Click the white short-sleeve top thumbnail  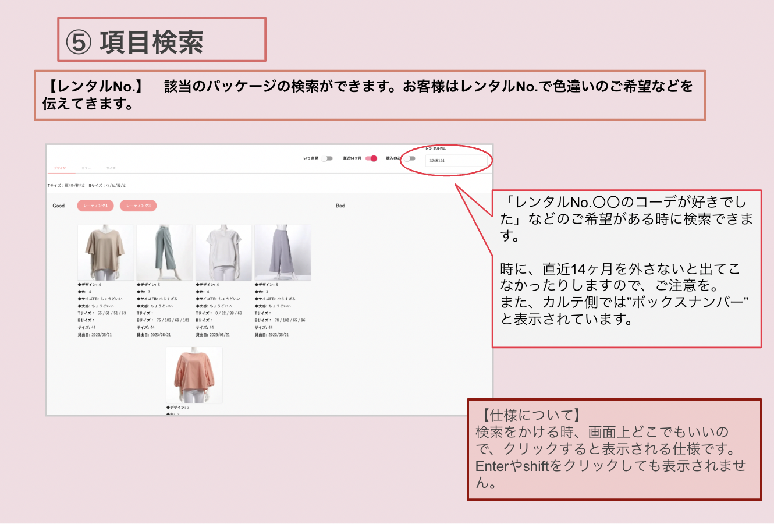point(223,253)
